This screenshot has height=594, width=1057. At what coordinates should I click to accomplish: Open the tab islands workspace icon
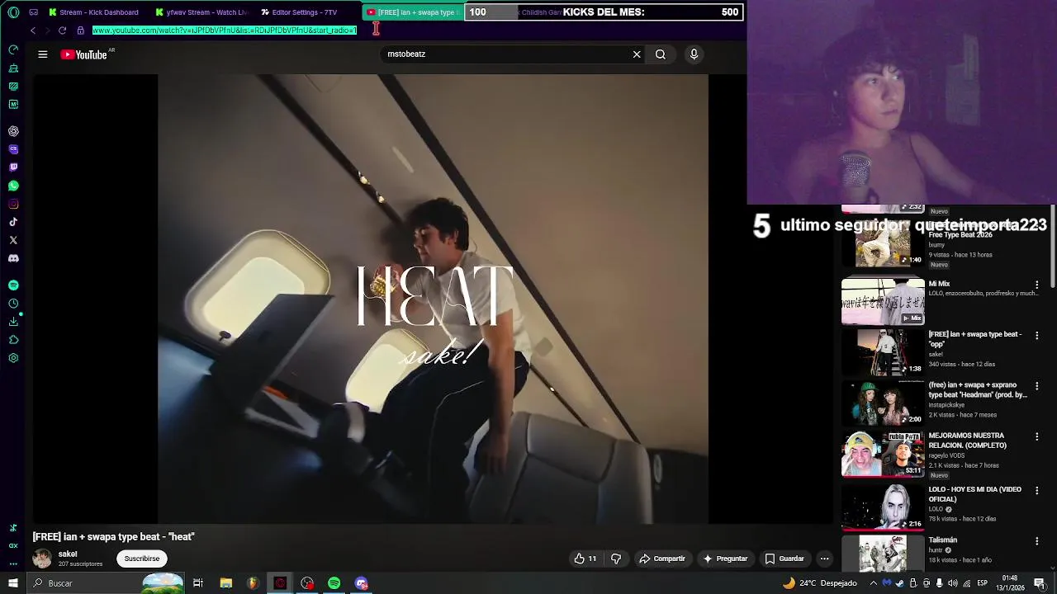(x=33, y=12)
